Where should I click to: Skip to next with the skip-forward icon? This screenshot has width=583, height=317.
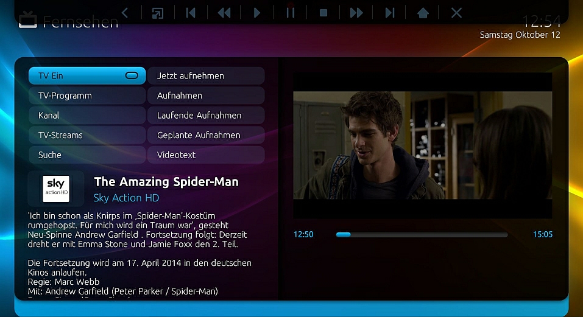[x=390, y=13]
